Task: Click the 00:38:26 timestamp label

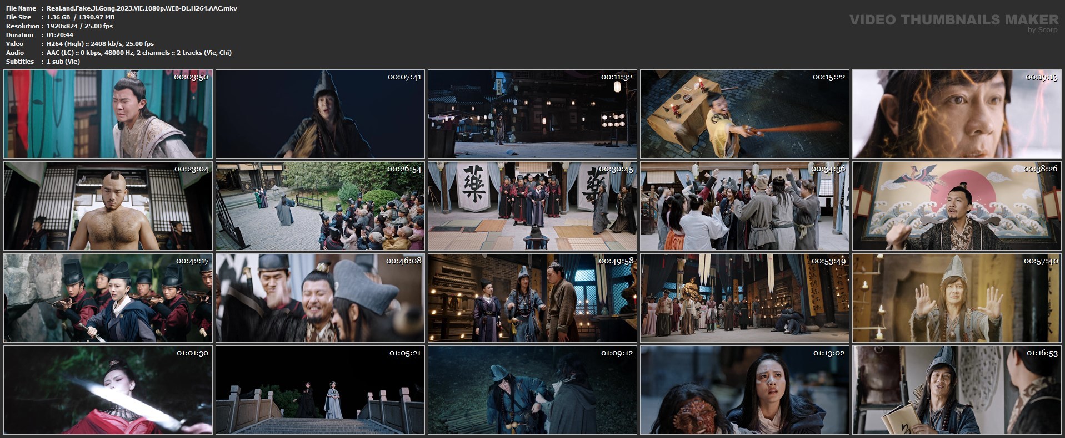Action: (1041, 169)
